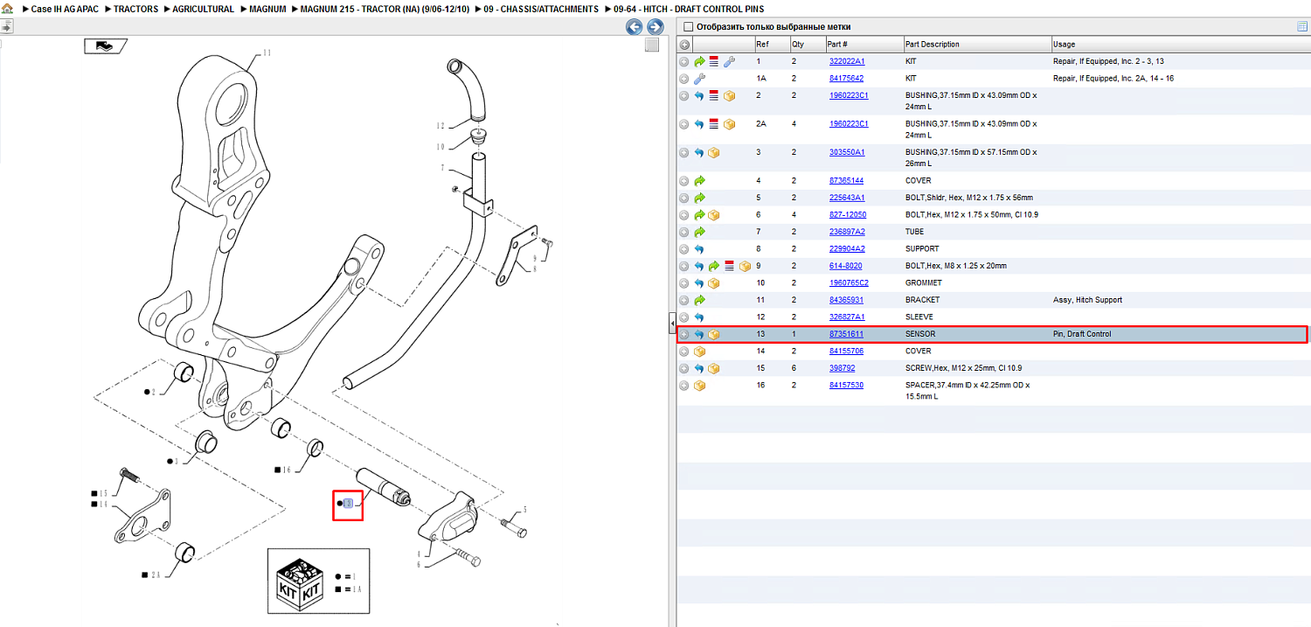1311x627 pixels.
Task: Open part number link 1960765C2
Action: 849,282
